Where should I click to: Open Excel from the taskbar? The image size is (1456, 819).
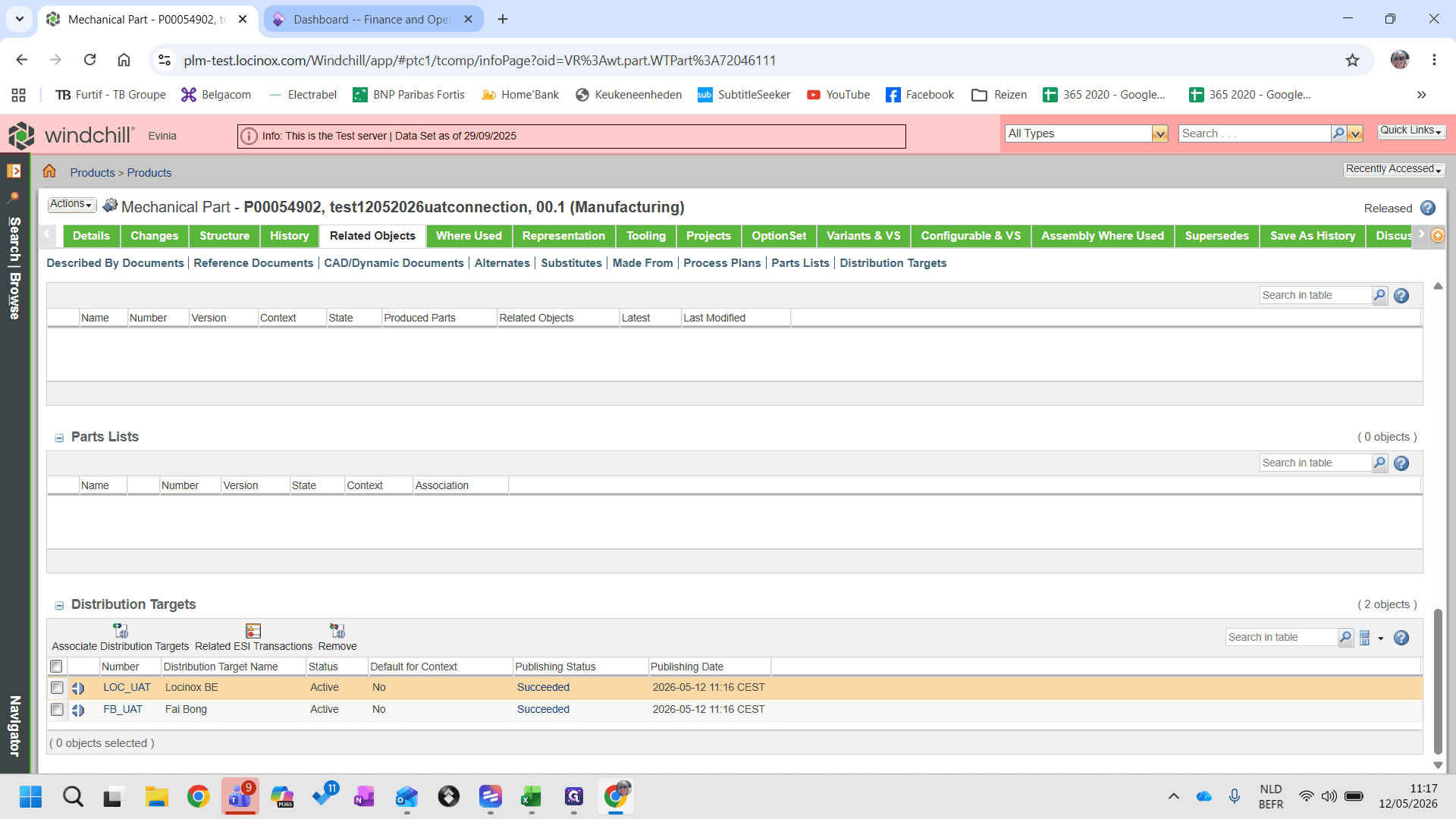[531, 796]
